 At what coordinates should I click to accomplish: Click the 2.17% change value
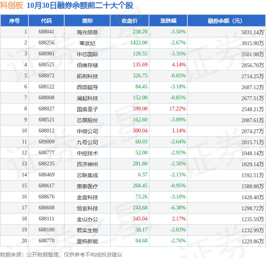[179, 219]
